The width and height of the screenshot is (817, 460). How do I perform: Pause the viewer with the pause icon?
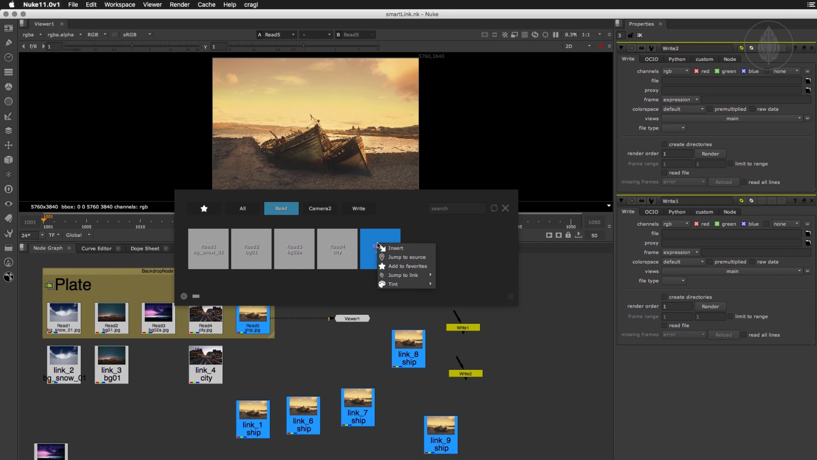[556, 34]
